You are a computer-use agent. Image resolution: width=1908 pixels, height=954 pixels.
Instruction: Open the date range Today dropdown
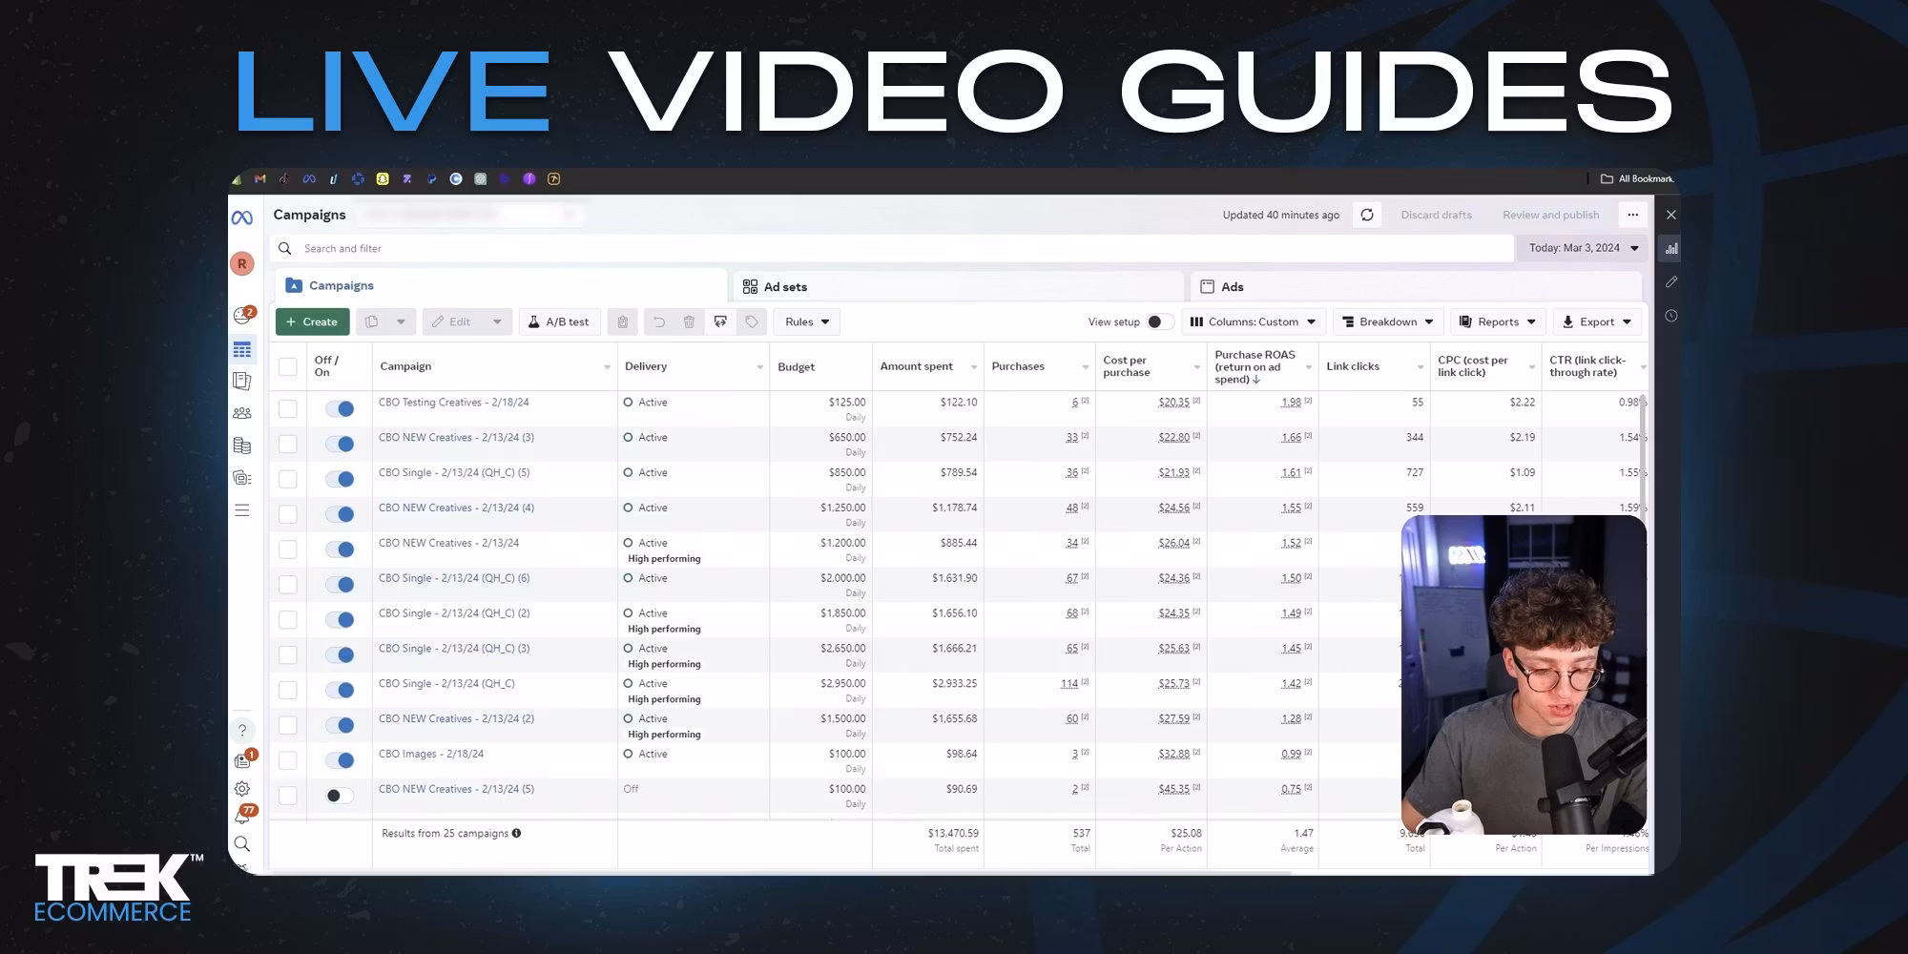pyautogui.click(x=1583, y=248)
